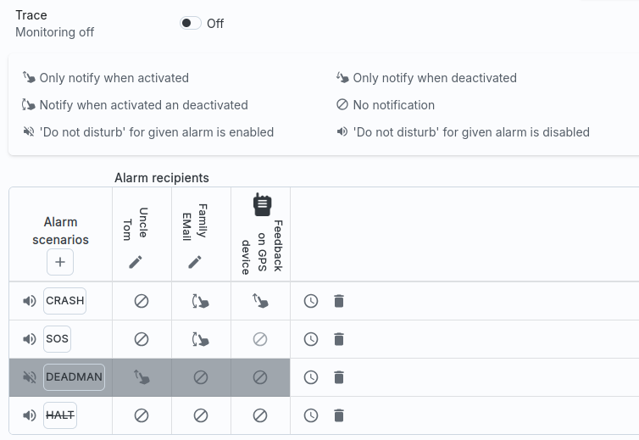Open the SOS alarm scenario
Image resolution: width=639 pixels, height=440 pixels.
pyautogui.click(x=58, y=339)
